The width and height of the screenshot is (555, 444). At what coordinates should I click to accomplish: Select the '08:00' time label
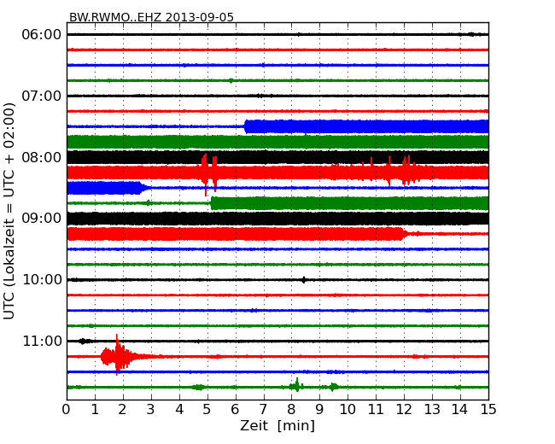[42, 157]
